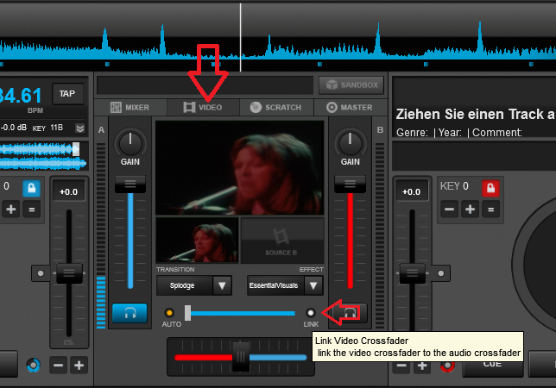Enable headphone cue for deck B
This screenshot has height=388, width=556.
(x=350, y=313)
